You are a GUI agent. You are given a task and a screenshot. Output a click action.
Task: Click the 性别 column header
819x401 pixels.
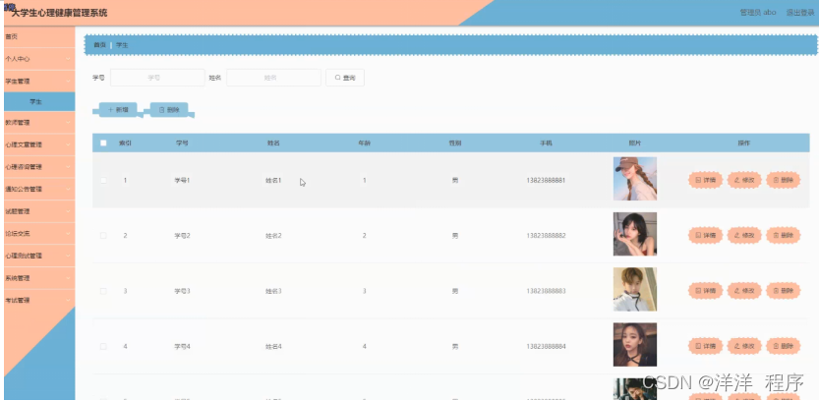(x=455, y=143)
